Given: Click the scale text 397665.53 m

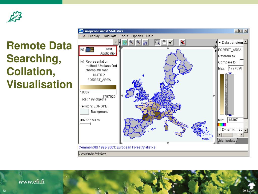Looking at the screenshot, I should pyautogui.click(x=90, y=120).
